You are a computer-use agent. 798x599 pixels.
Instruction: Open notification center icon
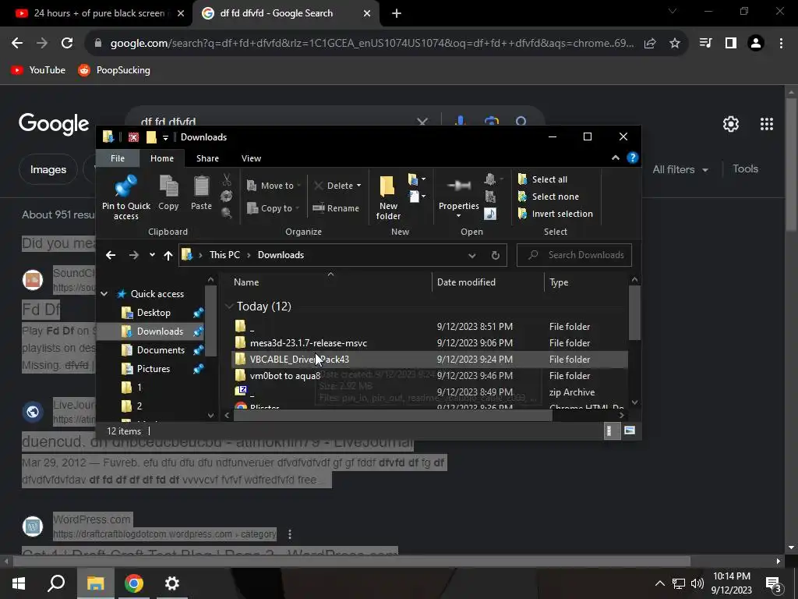[x=774, y=585]
